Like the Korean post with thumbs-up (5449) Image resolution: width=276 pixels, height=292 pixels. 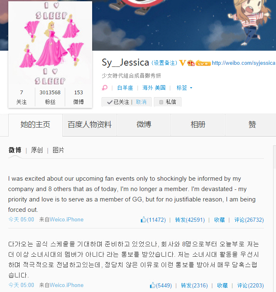tap(153, 285)
